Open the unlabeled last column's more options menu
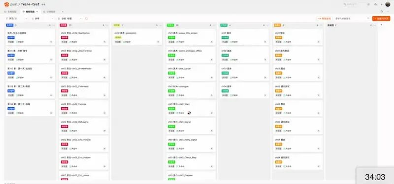The height and width of the screenshot is (184, 394). coord(374,25)
